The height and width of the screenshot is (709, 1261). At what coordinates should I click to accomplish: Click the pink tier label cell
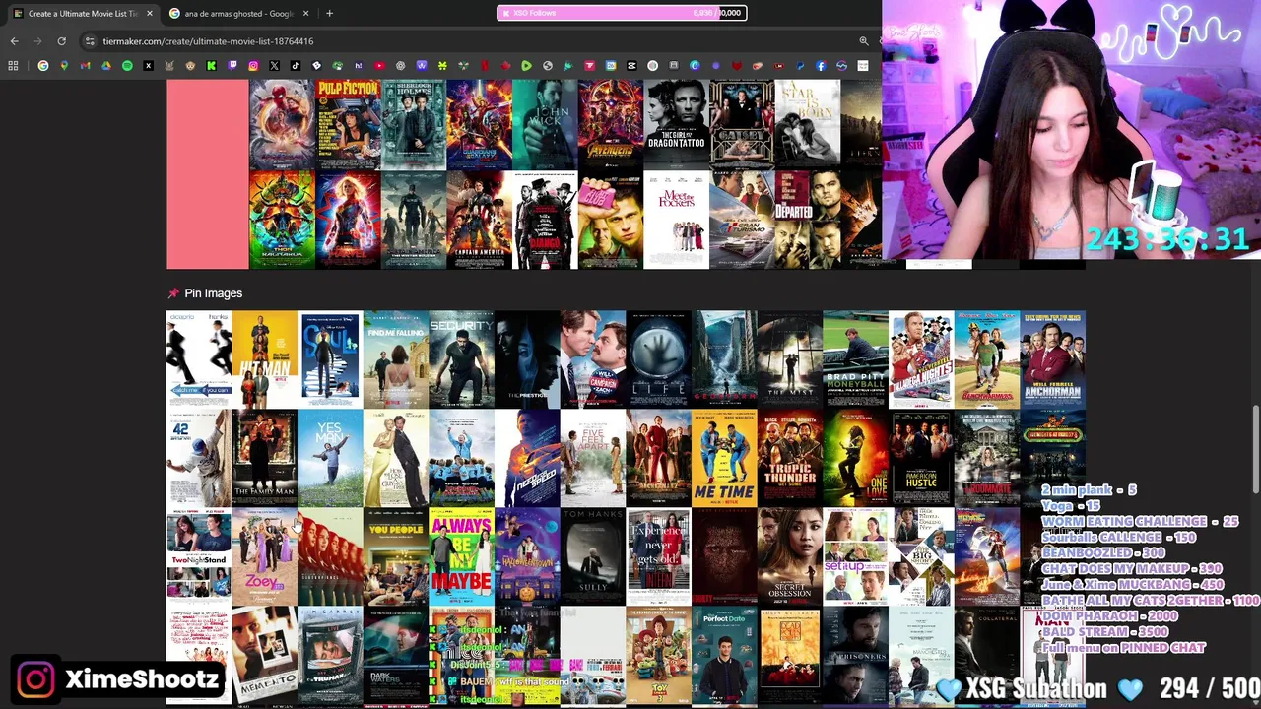click(208, 174)
